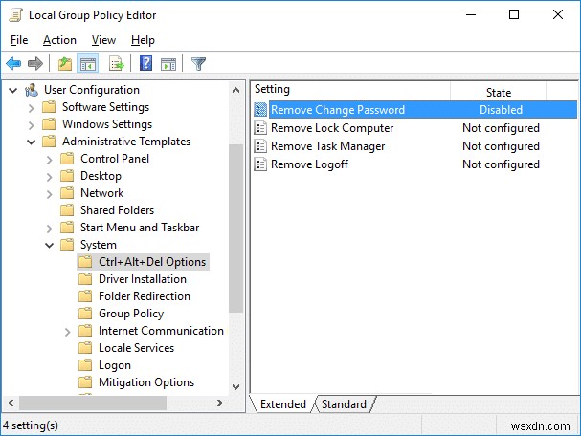The image size is (581, 436).
Task: Click the Forward arrow toolbar icon
Action: pyautogui.click(x=35, y=64)
